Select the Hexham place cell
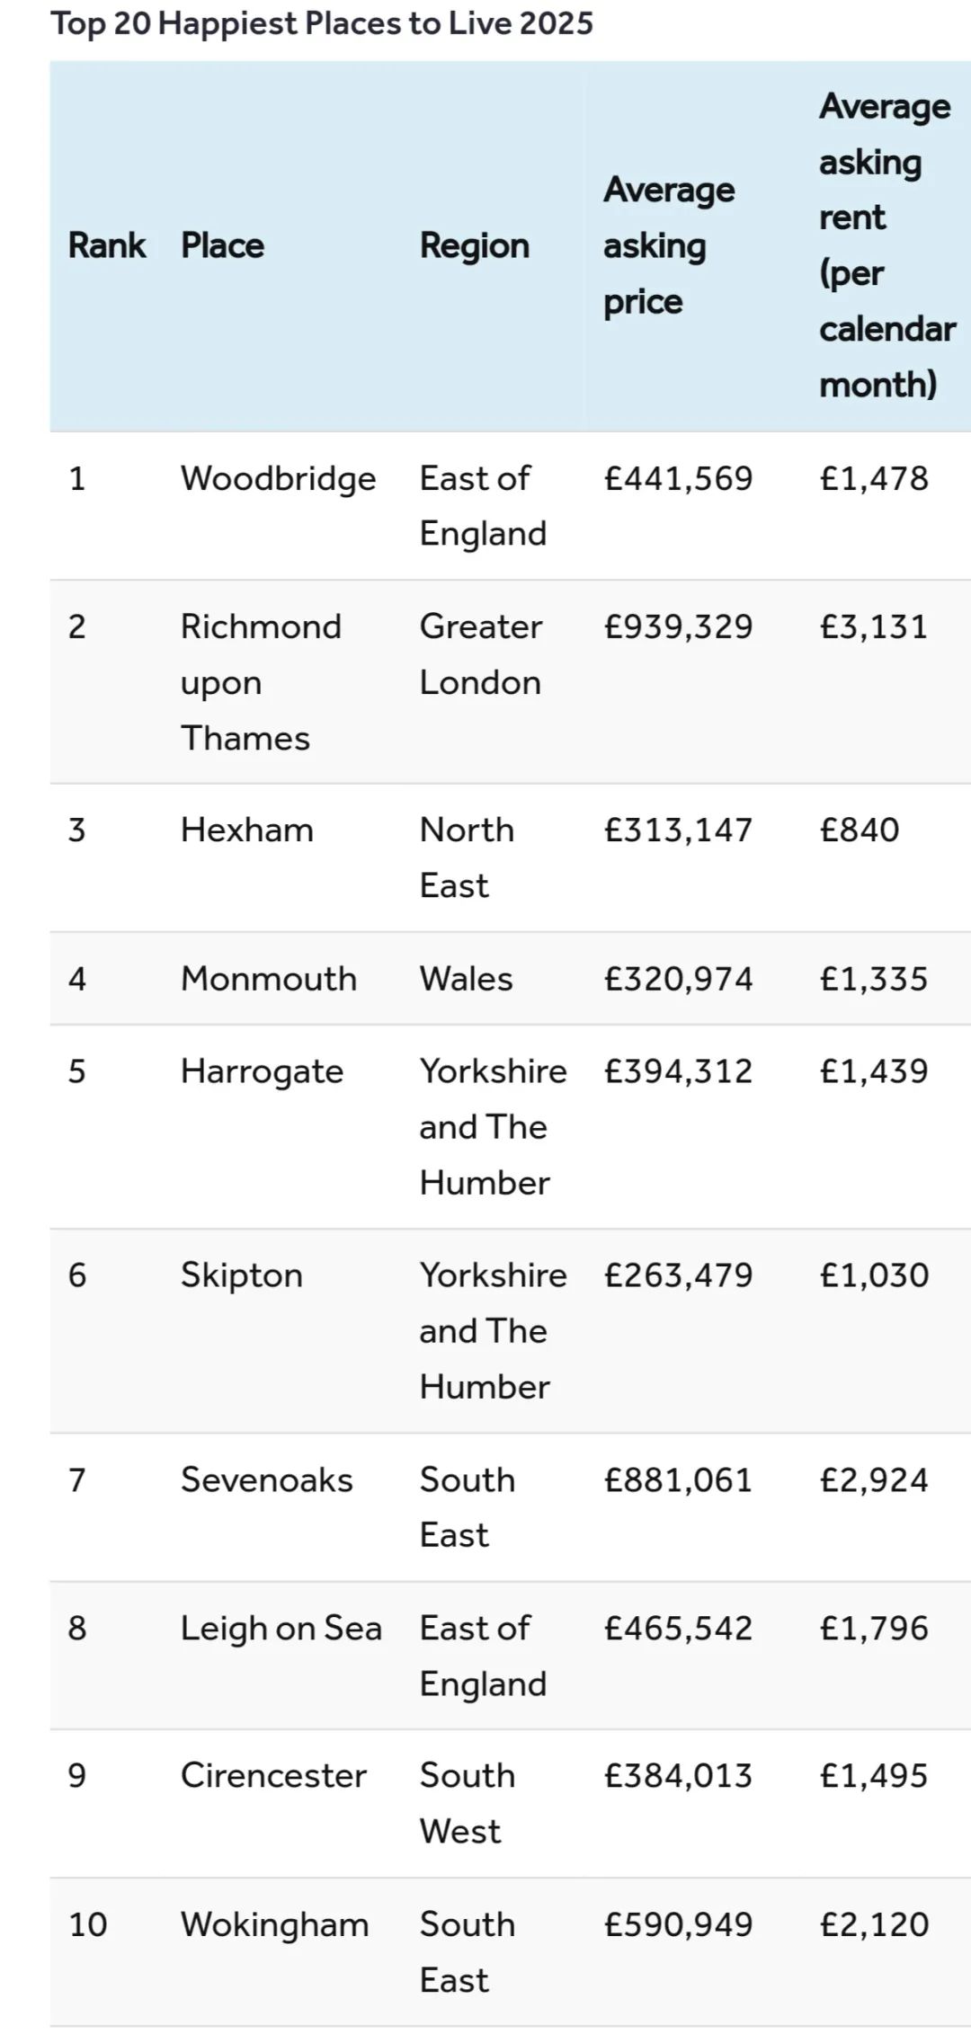 [x=246, y=830]
